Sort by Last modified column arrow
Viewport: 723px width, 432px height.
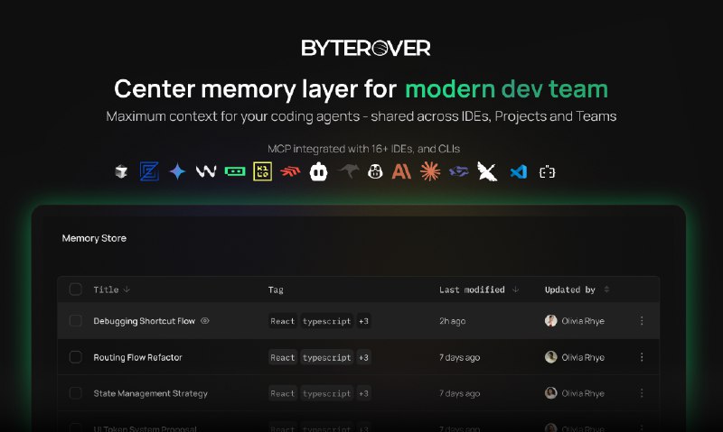[x=515, y=290]
